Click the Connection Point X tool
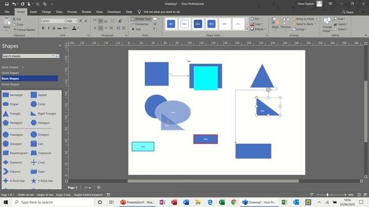Image resolution: width=369 pixels, height=207 pixels. [155, 24]
